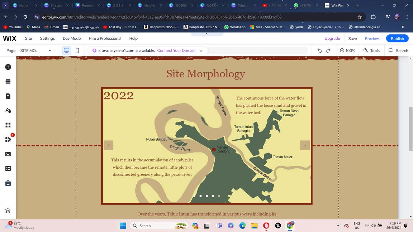Open File Explorer from taskbar
The image size is (413, 232).
tap(254, 226)
